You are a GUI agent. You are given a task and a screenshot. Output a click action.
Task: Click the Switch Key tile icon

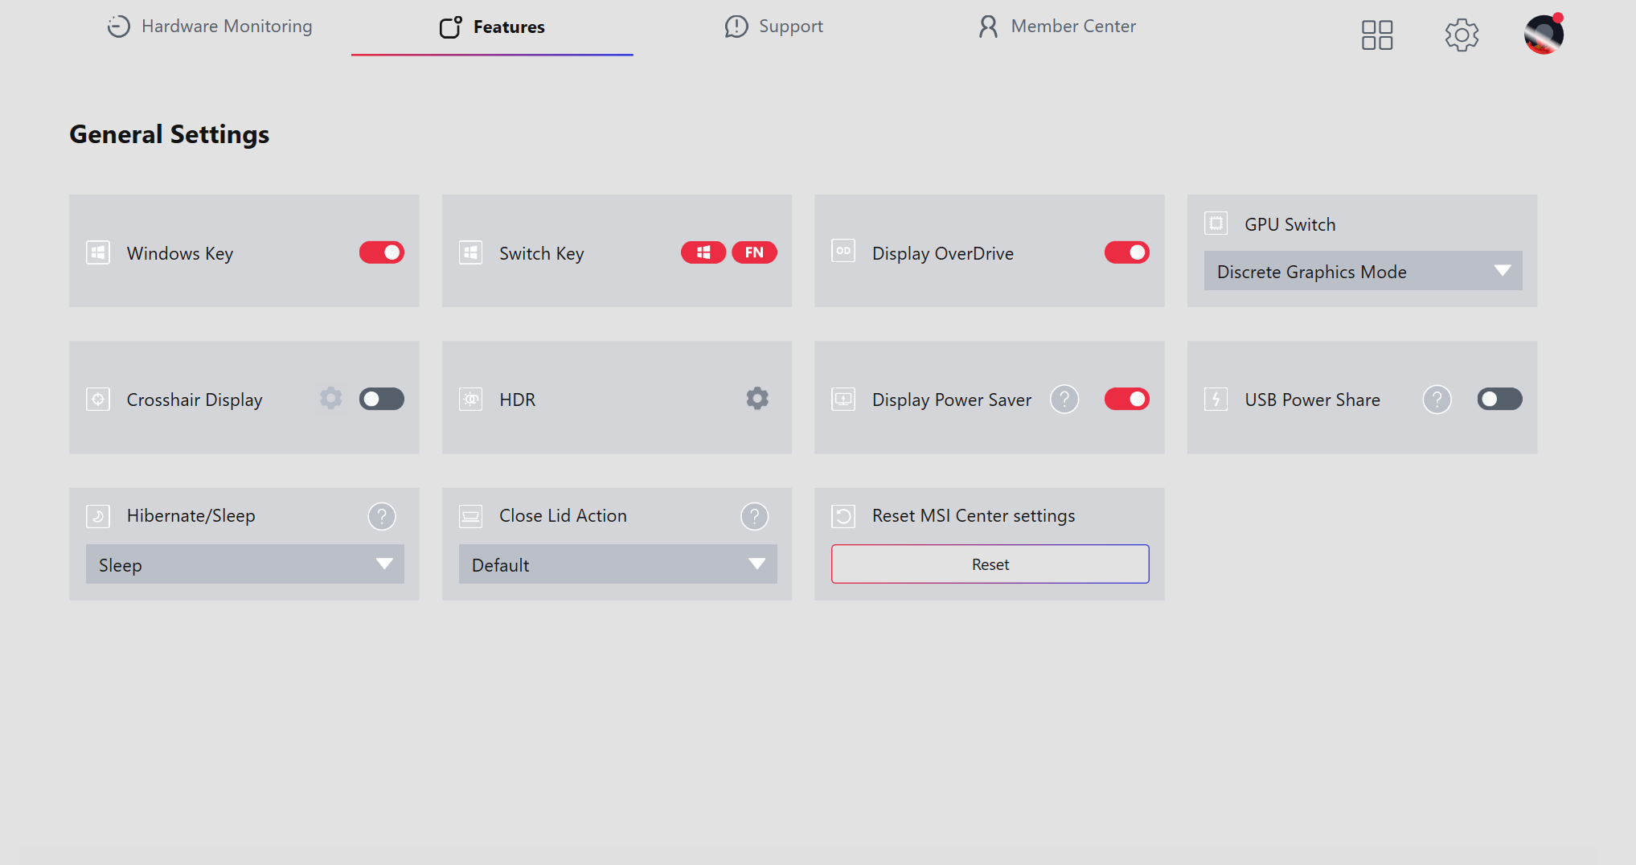point(470,252)
